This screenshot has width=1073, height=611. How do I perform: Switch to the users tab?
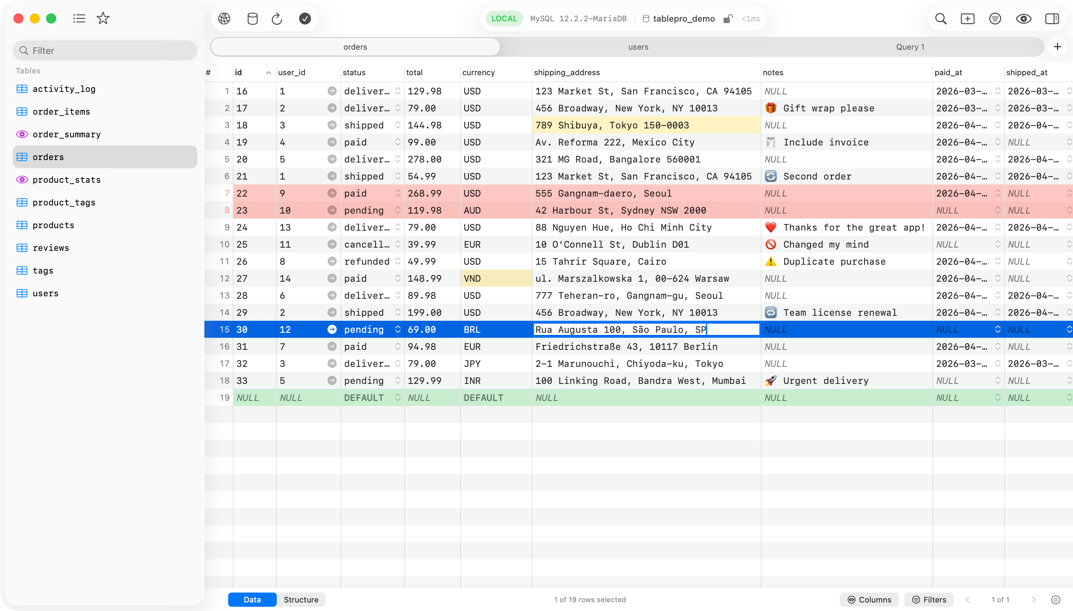coord(638,46)
